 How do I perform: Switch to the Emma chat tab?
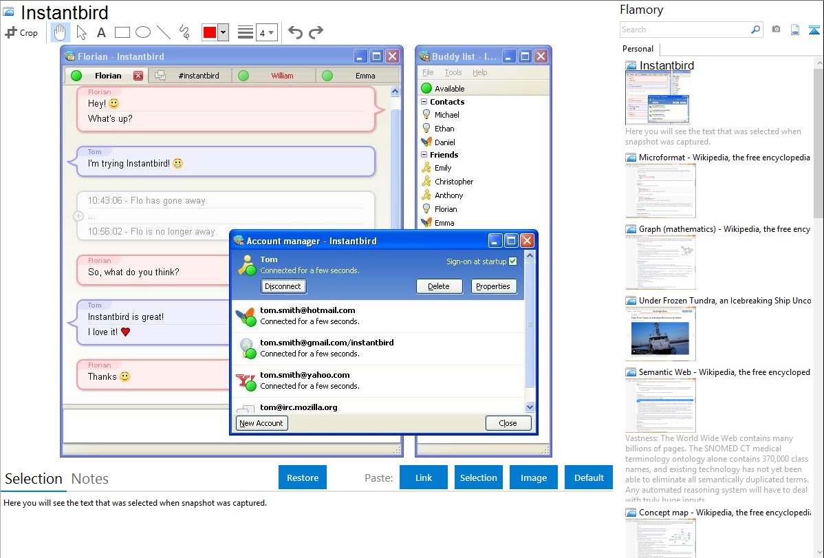point(358,76)
